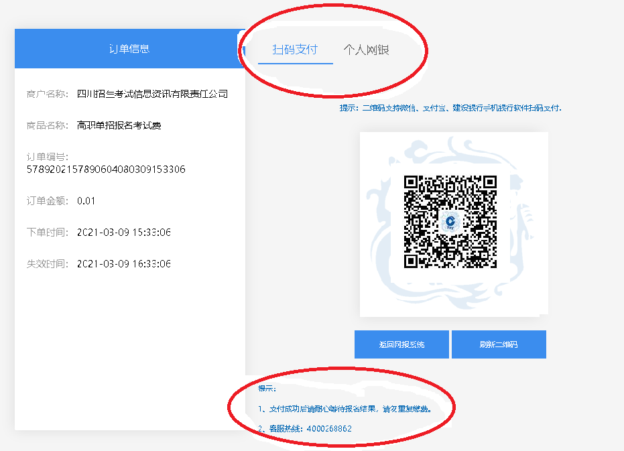Click merchant name 四川招生考试信息资讯有限责任公司
The image size is (624, 451).
point(152,94)
